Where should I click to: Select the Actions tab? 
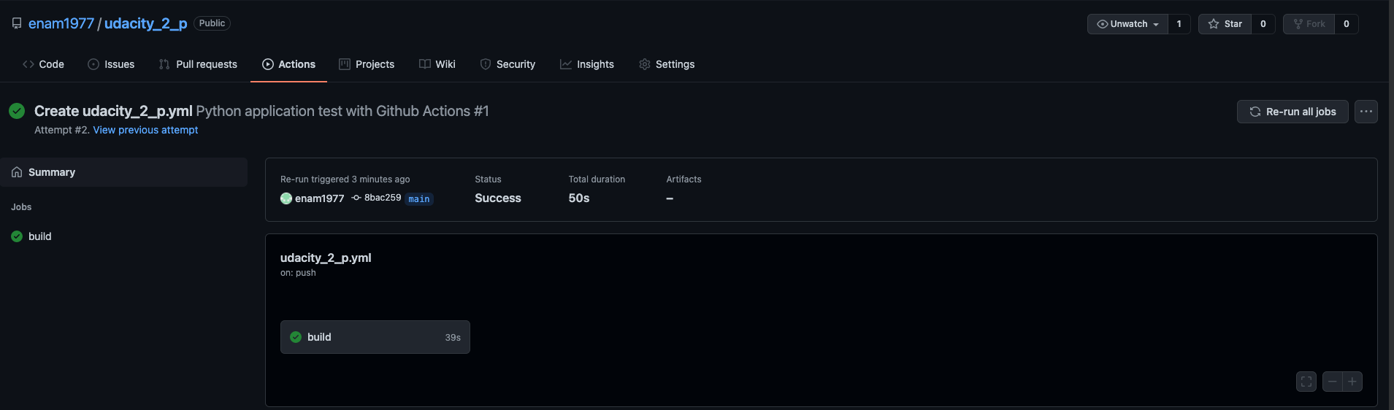click(288, 64)
